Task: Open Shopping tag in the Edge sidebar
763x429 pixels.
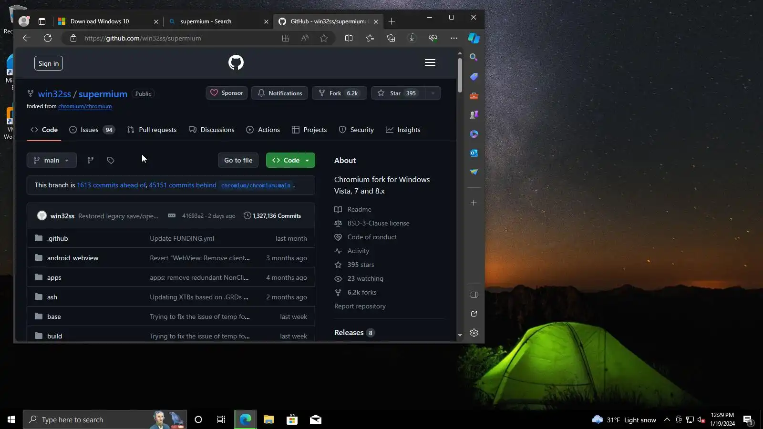Action: coord(474,77)
